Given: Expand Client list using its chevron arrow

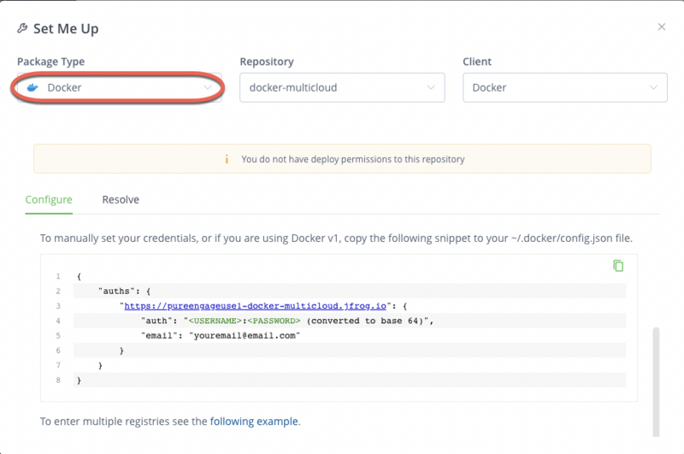Looking at the screenshot, I should tap(653, 88).
